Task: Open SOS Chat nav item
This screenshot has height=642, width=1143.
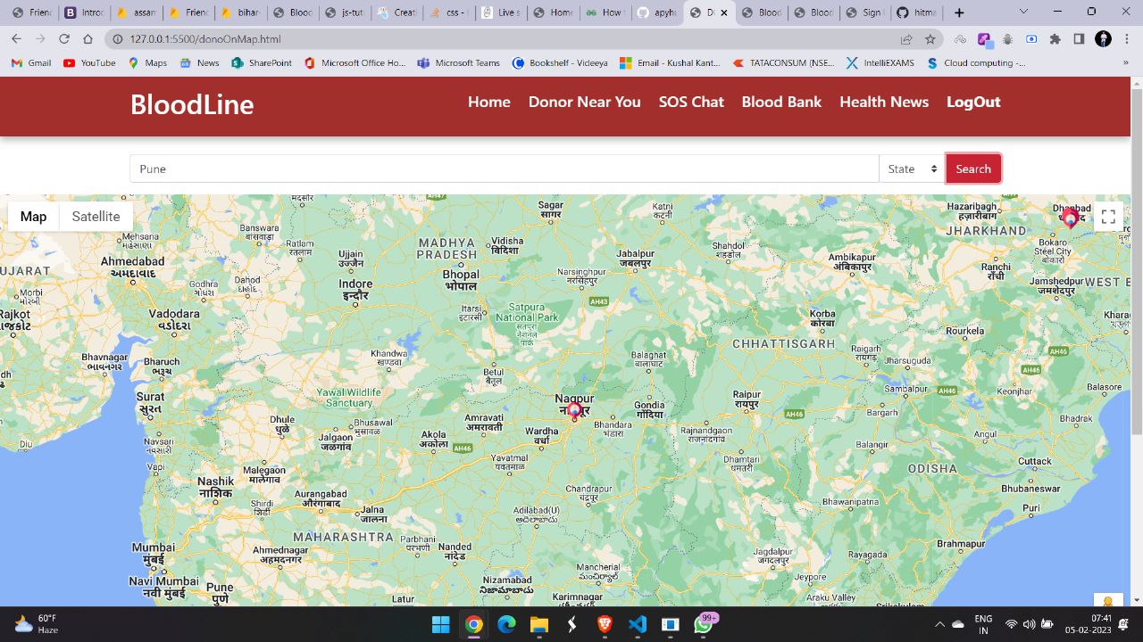Action: 691,102
